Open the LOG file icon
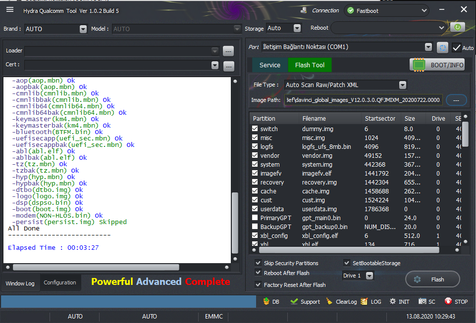This screenshot has height=323, width=476. (364, 301)
